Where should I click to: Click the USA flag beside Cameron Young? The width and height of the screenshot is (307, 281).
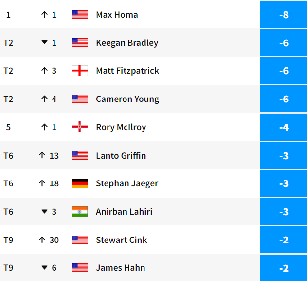tap(79, 99)
